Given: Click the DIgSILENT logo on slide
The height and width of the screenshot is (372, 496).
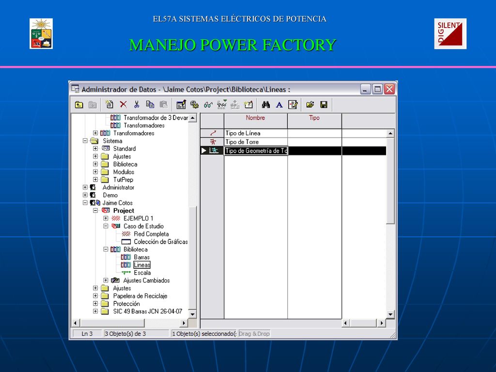Looking at the screenshot, I should point(450,33).
